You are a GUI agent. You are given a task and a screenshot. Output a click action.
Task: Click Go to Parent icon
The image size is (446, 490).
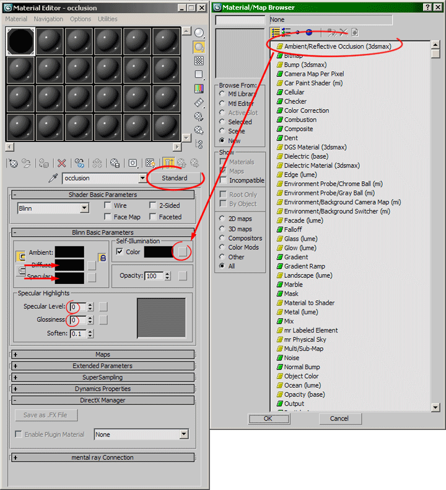tap(181, 163)
